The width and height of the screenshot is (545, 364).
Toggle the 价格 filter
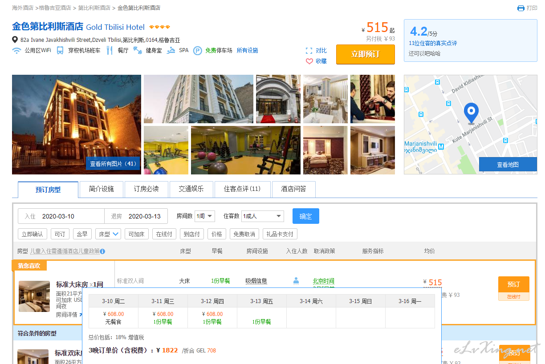click(217, 234)
